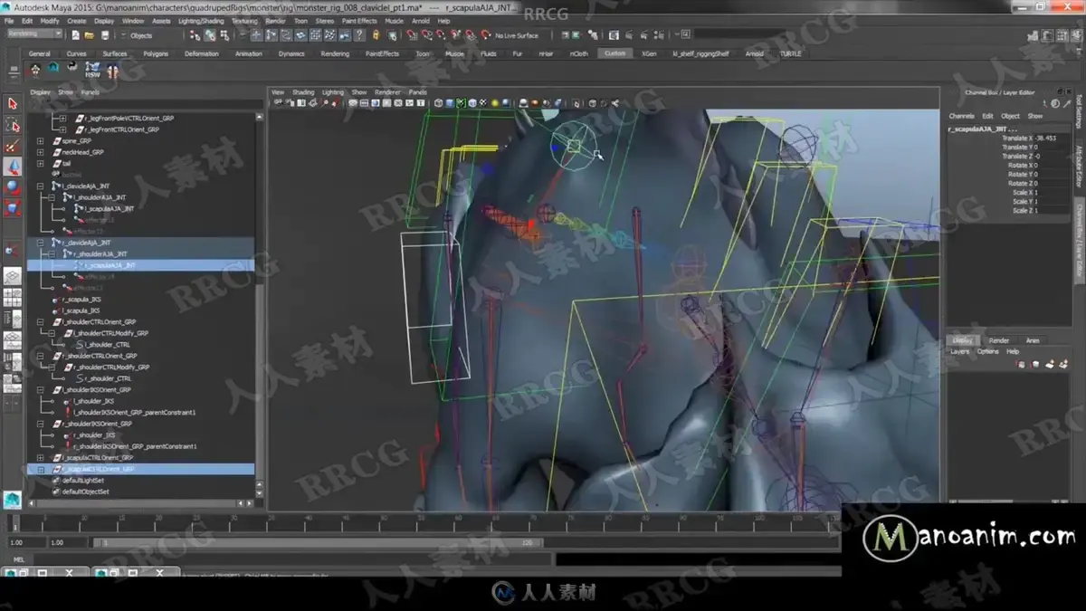Activate the Paint Selection tool

[13, 146]
